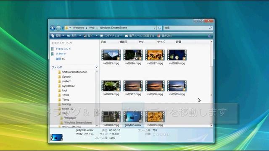Select vid8989.mpg video thumbnail
The height and width of the screenshot is (151, 269).
coord(177,86)
